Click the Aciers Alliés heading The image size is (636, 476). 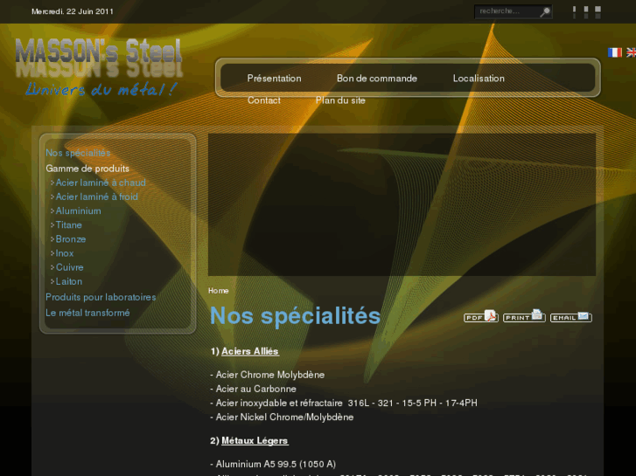(250, 352)
